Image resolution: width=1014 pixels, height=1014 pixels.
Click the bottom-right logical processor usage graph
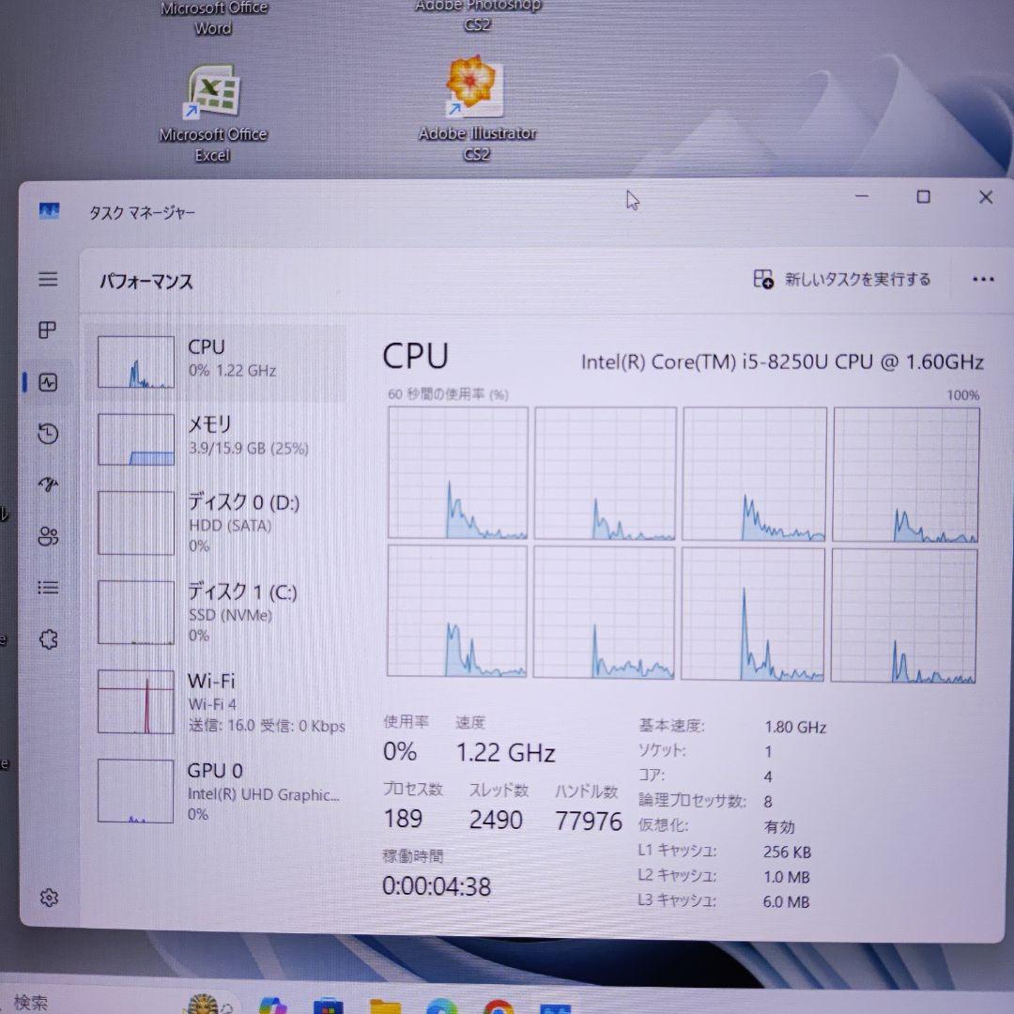point(904,615)
